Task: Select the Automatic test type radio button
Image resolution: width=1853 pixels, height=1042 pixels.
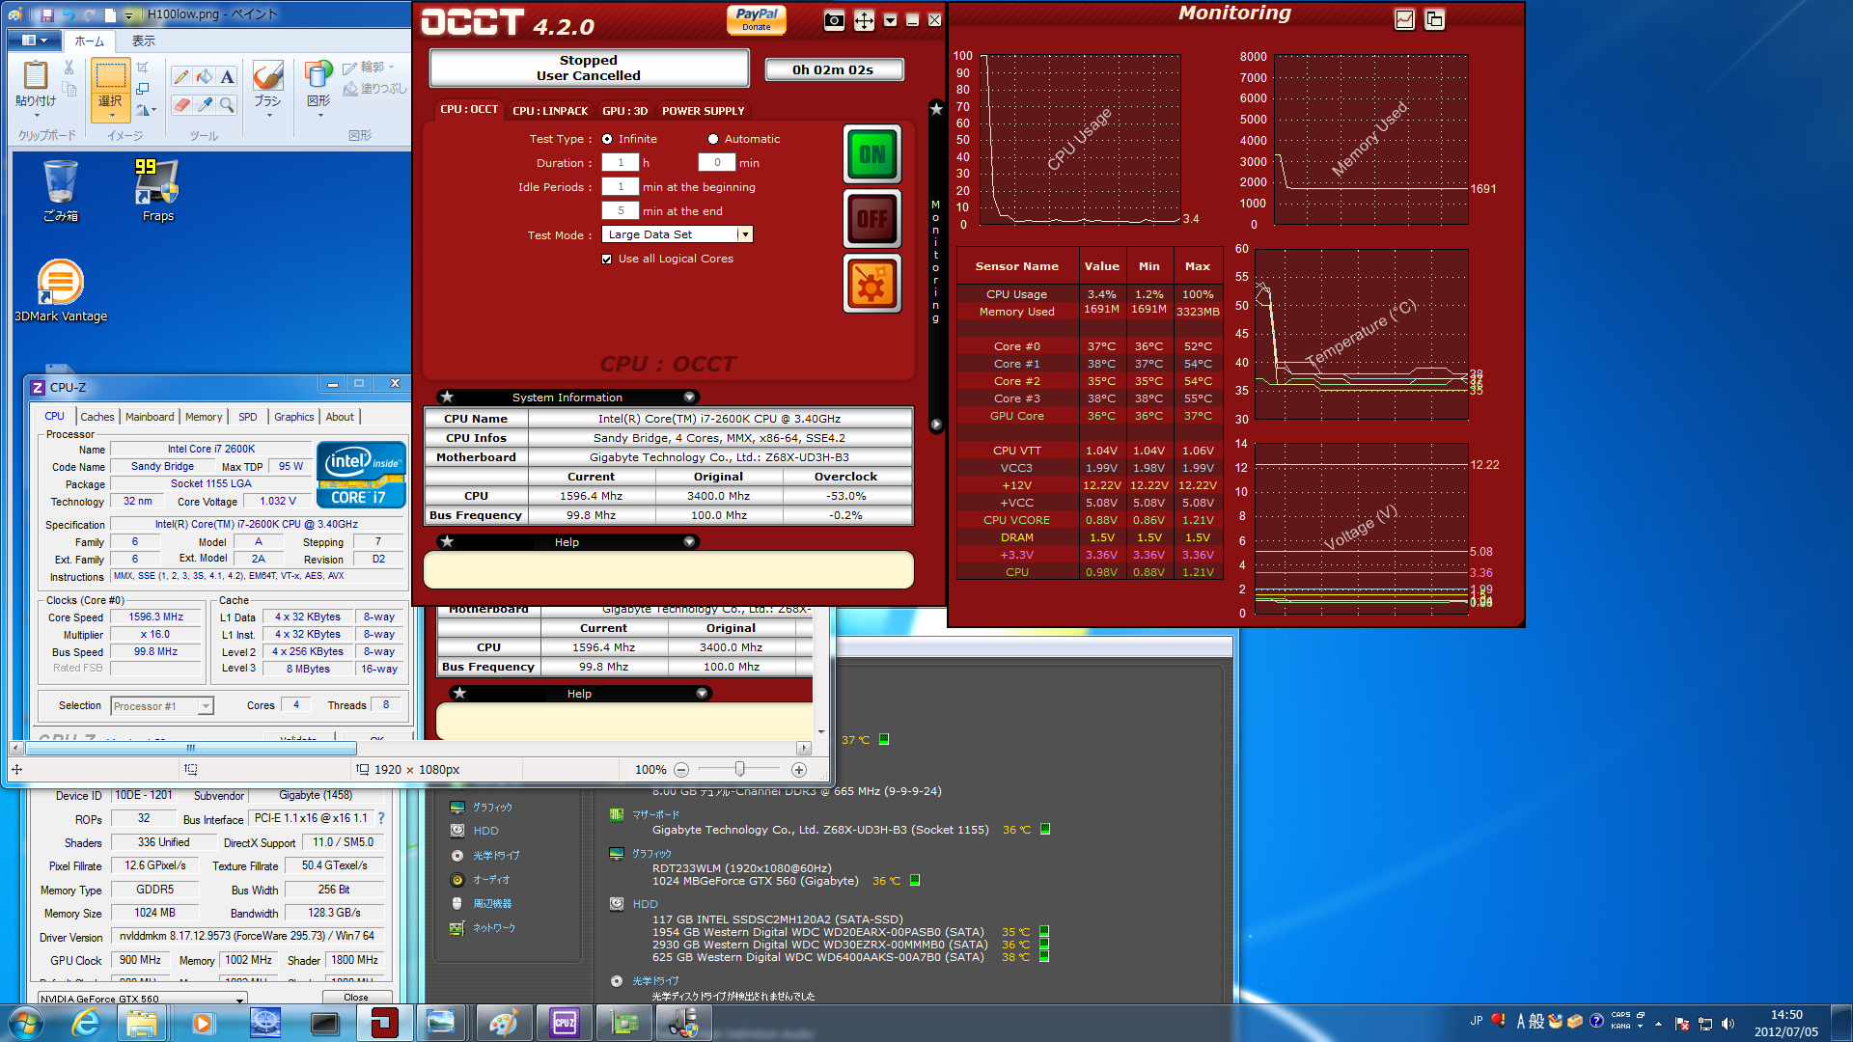Action: (713, 139)
